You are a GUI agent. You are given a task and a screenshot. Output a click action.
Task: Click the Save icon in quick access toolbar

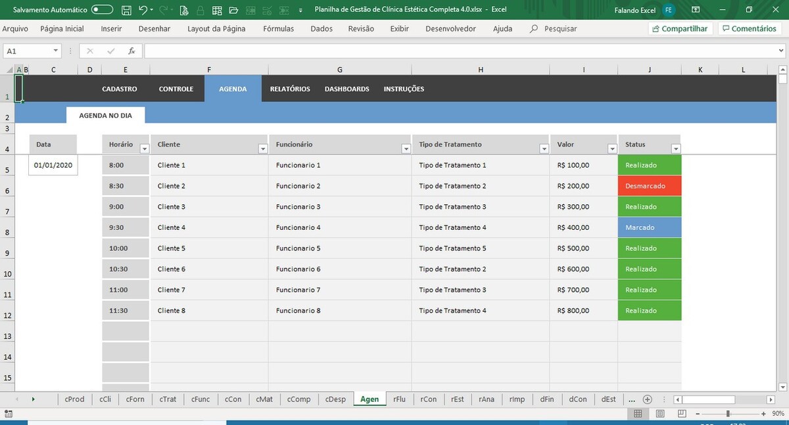[x=126, y=10]
